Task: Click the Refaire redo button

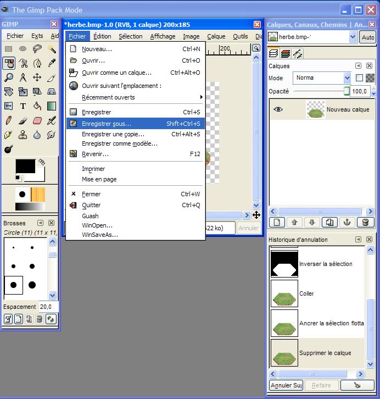Action: pyautogui.click(x=321, y=385)
